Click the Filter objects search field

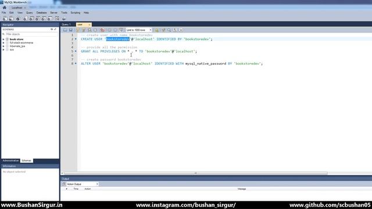click(30, 34)
